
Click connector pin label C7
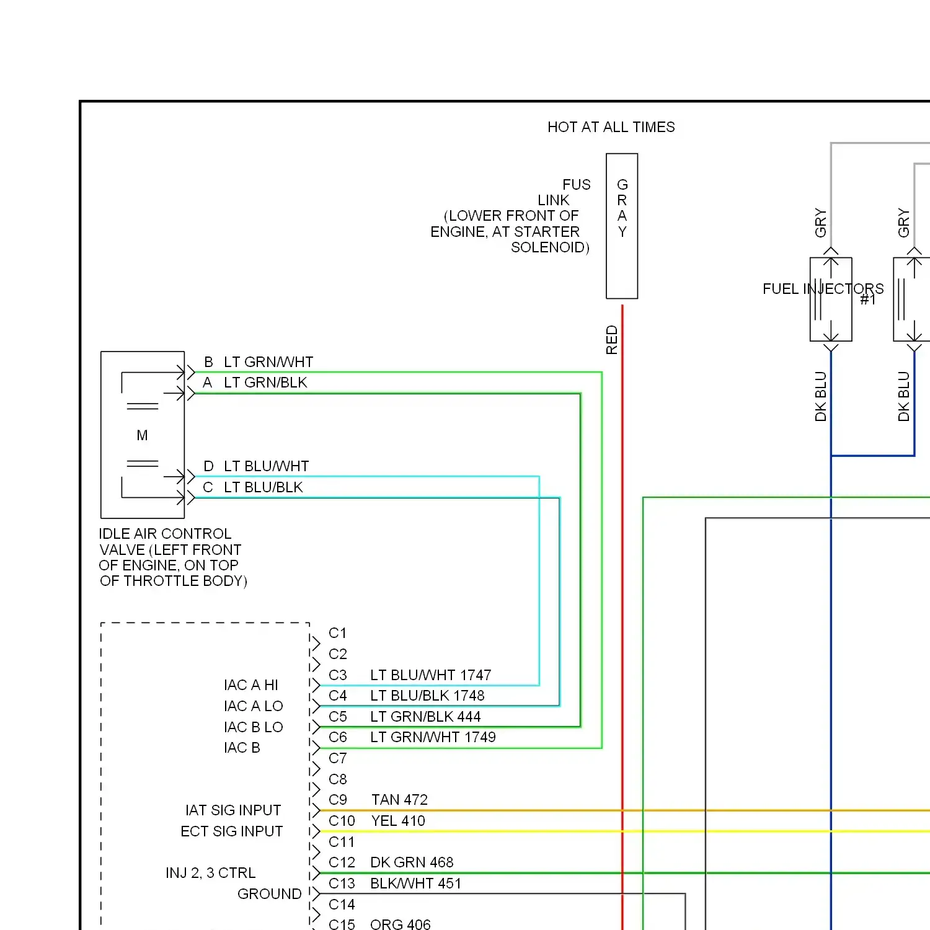(x=338, y=758)
